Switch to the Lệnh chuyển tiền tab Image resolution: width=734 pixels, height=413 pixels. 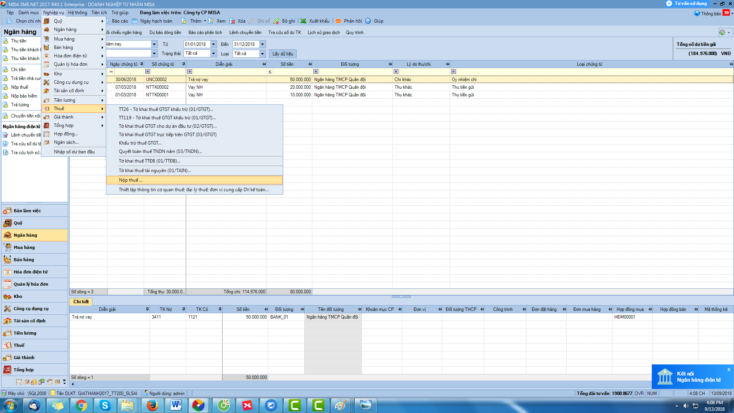coord(245,33)
